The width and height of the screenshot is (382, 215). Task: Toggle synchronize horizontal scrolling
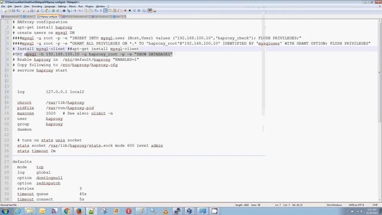pyautogui.click(x=90, y=11)
